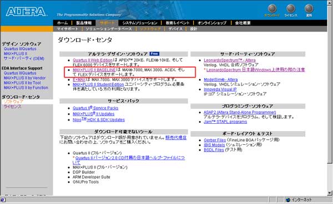Open Gerber Files link
333x204 pixels.
tap(215, 140)
